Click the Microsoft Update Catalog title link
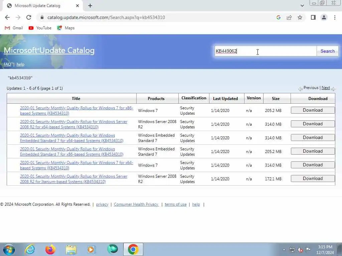Screen dimensions: 342x256 [x=49, y=51]
